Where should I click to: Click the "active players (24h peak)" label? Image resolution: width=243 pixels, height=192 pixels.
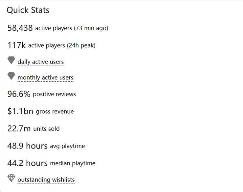pyautogui.click(x=62, y=46)
